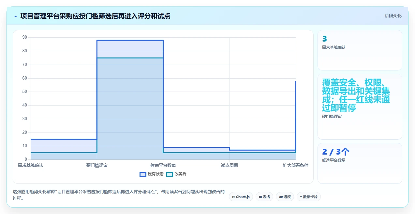Viewport: 415px width, 214px height.
Task: Toggle the 原有状态 legend entry
Action: (x=152, y=174)
